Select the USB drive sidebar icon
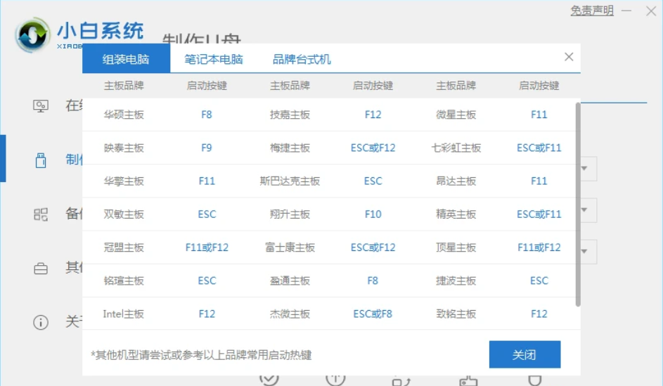 click(x=41, y=160)
